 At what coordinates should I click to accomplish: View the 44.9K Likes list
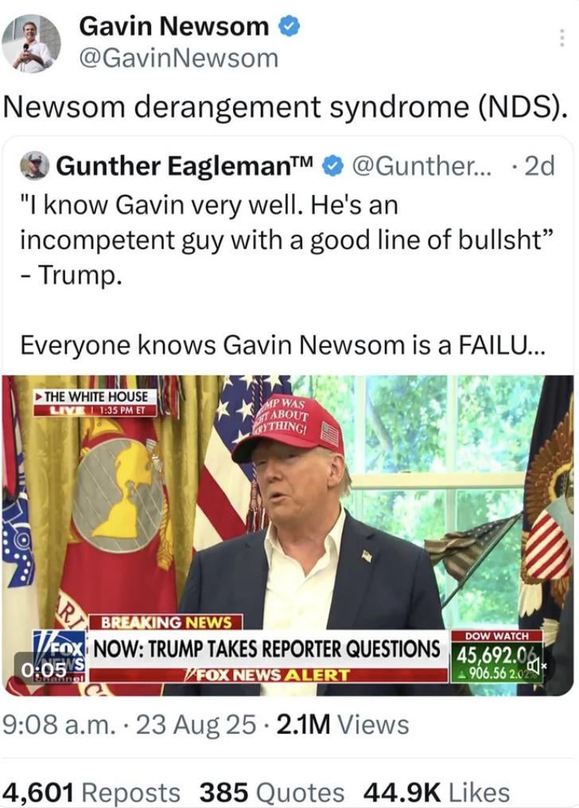[437, 792]
